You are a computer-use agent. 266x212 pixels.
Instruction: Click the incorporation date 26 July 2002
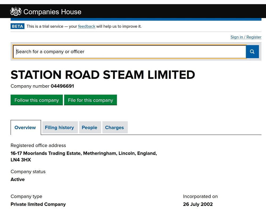tap(198, 204)
